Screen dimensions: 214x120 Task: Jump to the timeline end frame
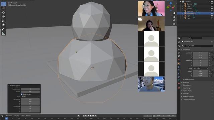coord(96,116)
